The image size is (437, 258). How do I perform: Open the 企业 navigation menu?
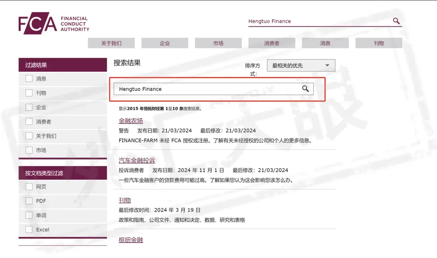pyautogui.click(x=165, y=43)
